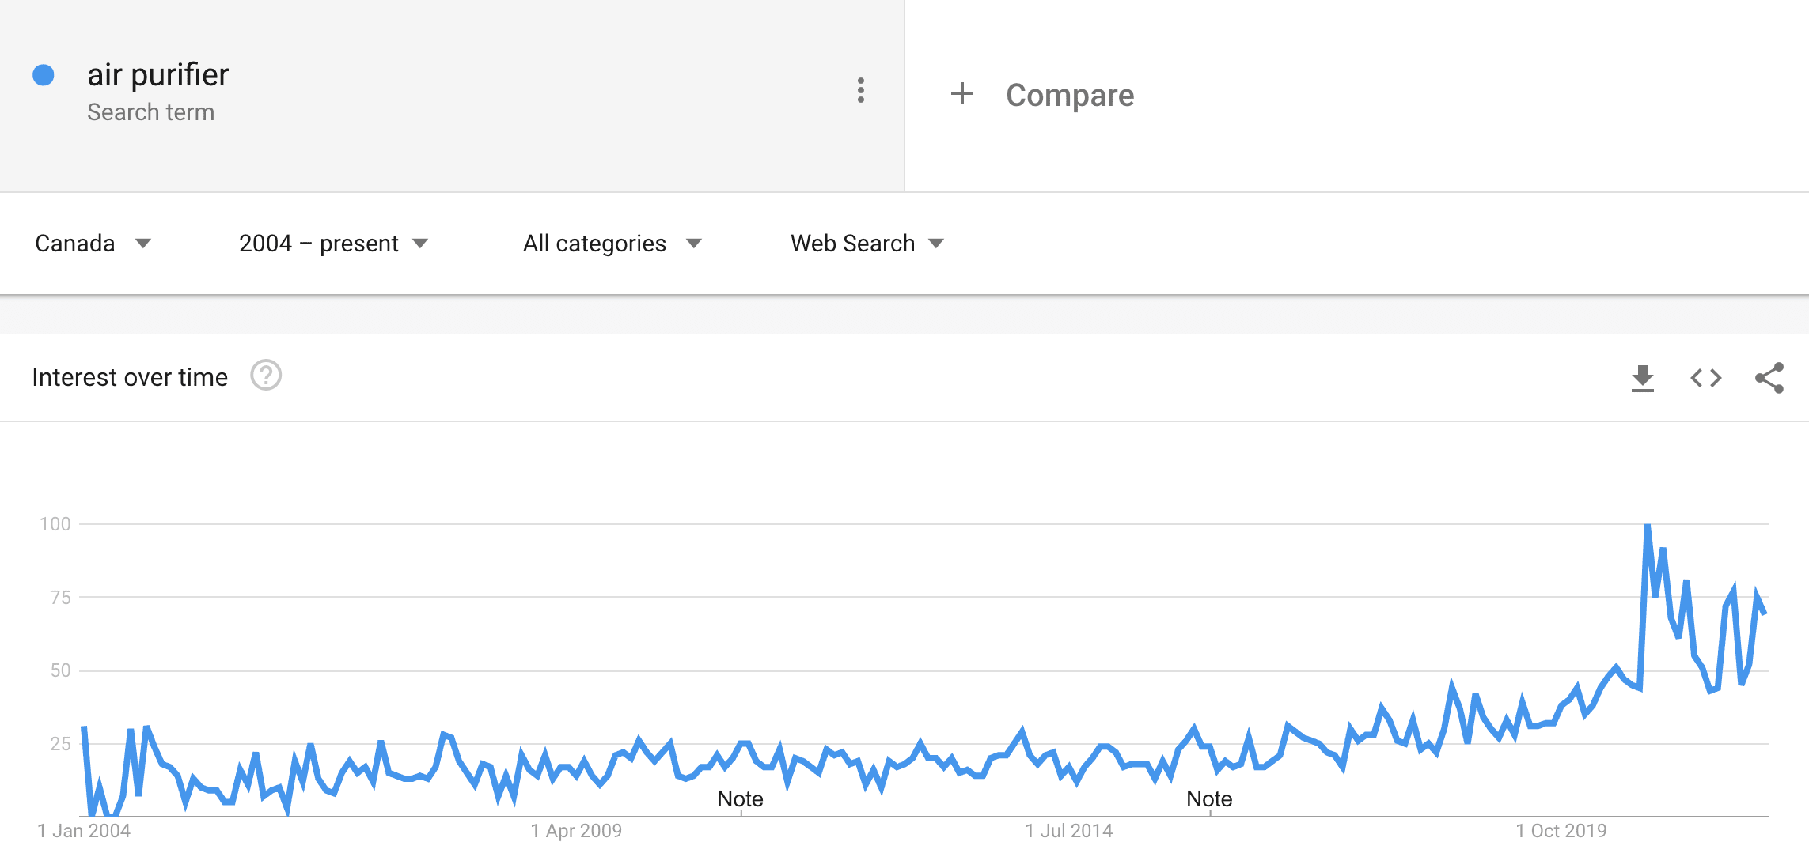Expand the Canada region dropdown
The width and height of the screenshot is (1809, 857).
(x=93, y=244)
